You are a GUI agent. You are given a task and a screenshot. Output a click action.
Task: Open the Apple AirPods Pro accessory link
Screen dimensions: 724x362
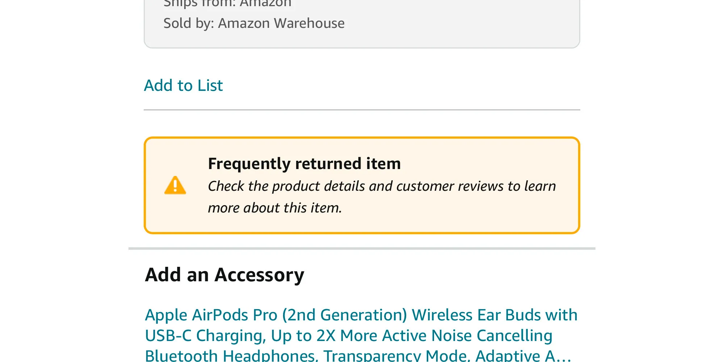361,315
